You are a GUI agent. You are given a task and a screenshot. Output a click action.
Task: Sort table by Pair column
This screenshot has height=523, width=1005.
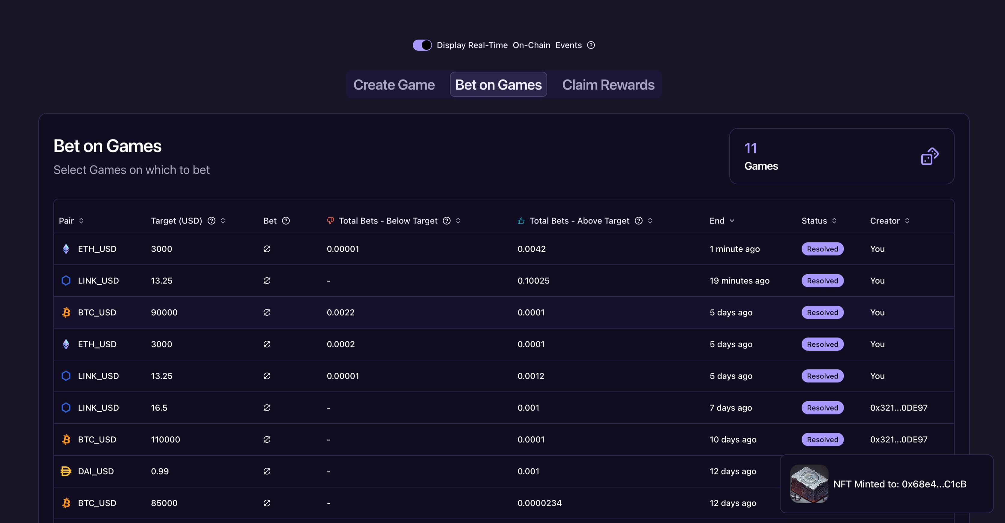coord(81,221)
